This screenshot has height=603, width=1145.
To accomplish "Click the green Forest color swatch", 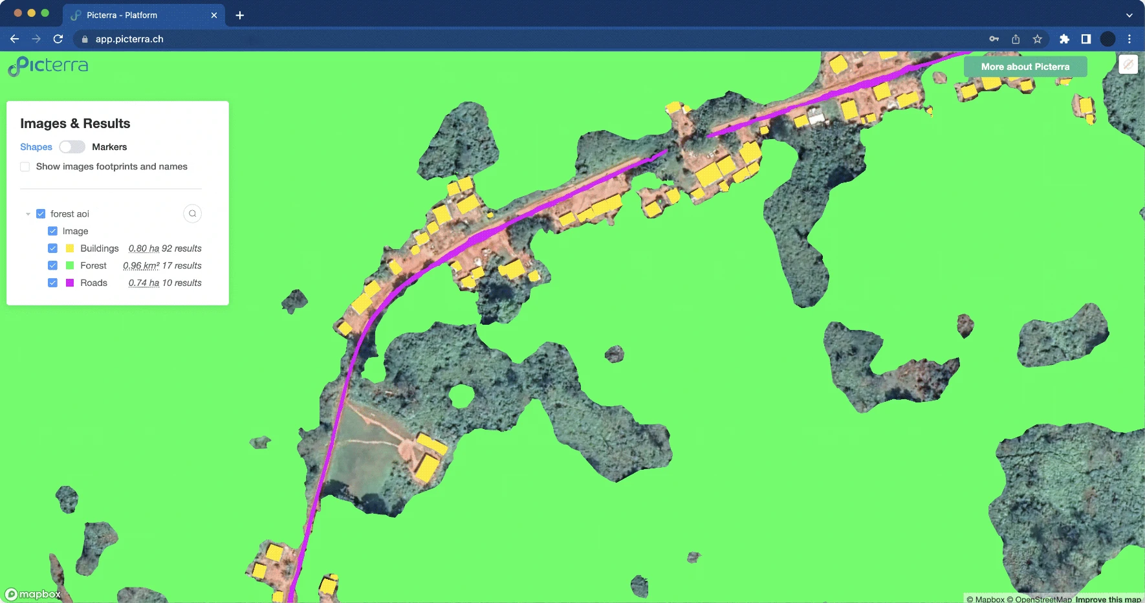I will point(70,265).
